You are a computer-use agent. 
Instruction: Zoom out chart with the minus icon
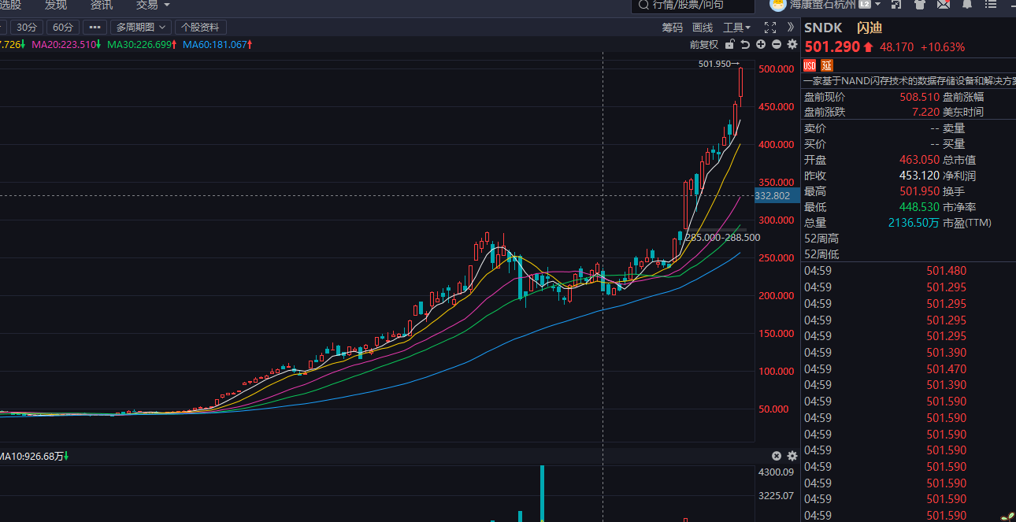(x=777, y=45)
